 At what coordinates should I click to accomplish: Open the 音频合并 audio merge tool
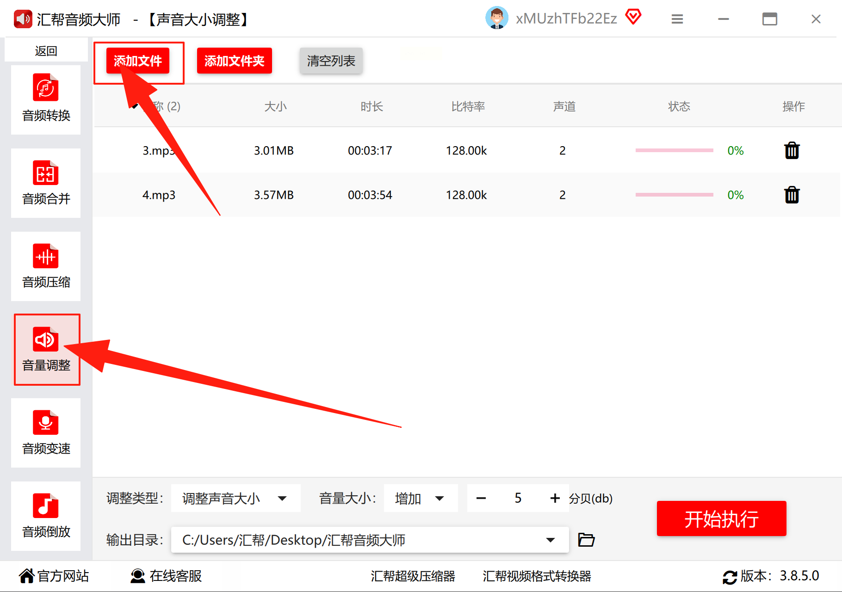click(46, 183)
